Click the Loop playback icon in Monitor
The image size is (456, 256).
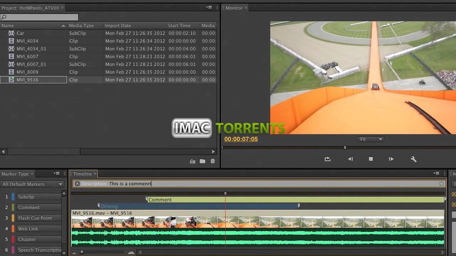point(328,159)
